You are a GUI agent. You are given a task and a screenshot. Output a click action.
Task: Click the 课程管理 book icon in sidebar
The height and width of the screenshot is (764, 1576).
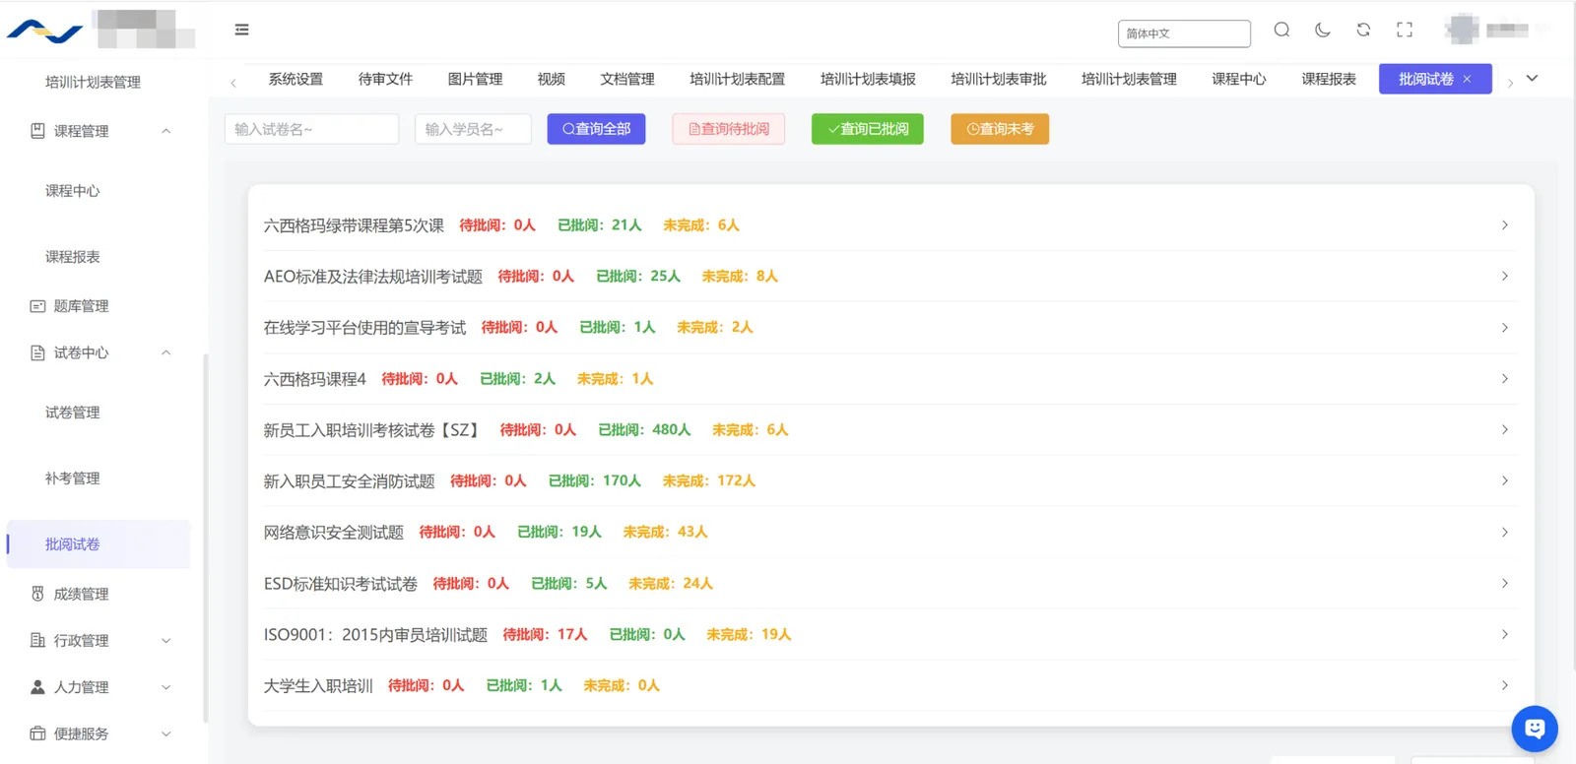pyautogui.click(x=37, y=131)
